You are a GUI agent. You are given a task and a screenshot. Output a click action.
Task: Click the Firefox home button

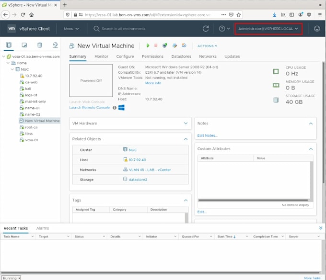(31, 15)
